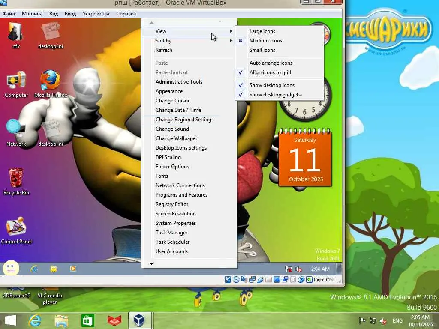Viewport: 439px width, 329px height.
Task: Click the VirtualBox recording status icon
Action: pos(285,279)
